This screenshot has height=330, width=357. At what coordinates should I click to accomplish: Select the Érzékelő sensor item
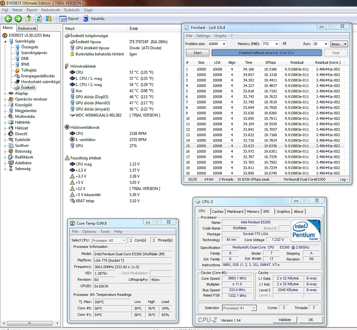coord(28,88)
